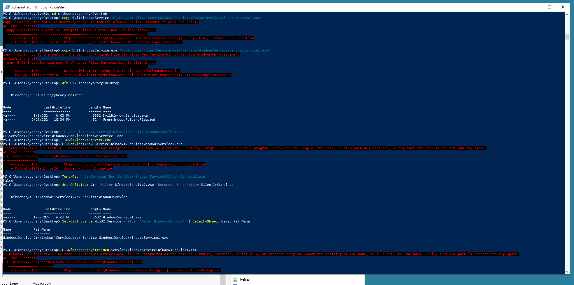Click the scrollbar up arrow in PowerShell
The height and width of the screenshot is (285, 574).
(x=567, y=14)
